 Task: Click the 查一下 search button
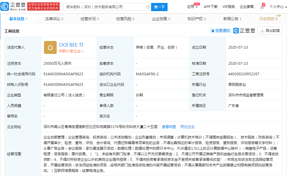(x=159, y=7)
